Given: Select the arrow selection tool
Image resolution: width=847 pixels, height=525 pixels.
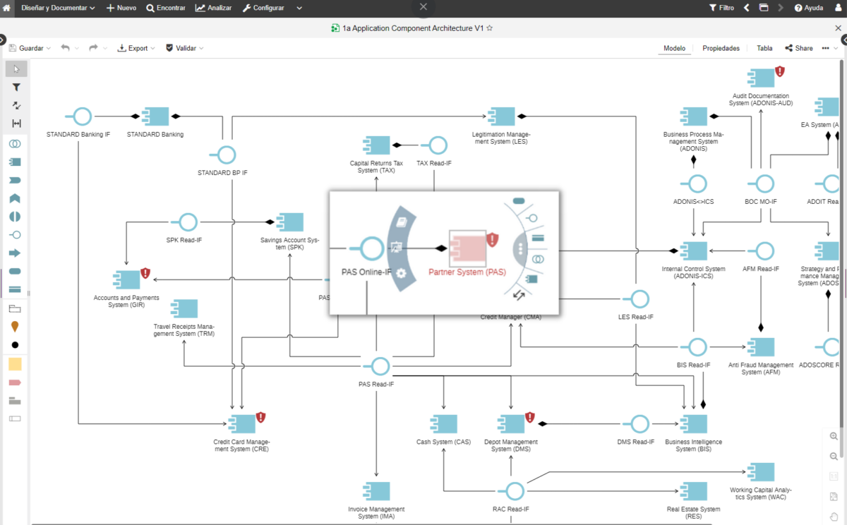Looking at the screenshot, I should tap(16, 68).
